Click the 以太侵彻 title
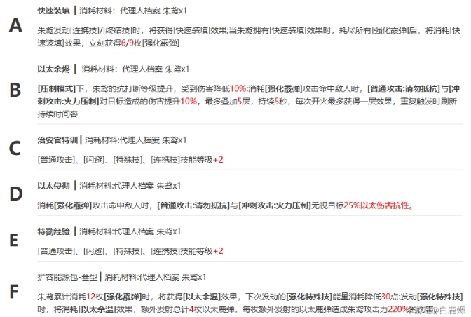This screenshot has width=471, height=317. tap(53, 186)
